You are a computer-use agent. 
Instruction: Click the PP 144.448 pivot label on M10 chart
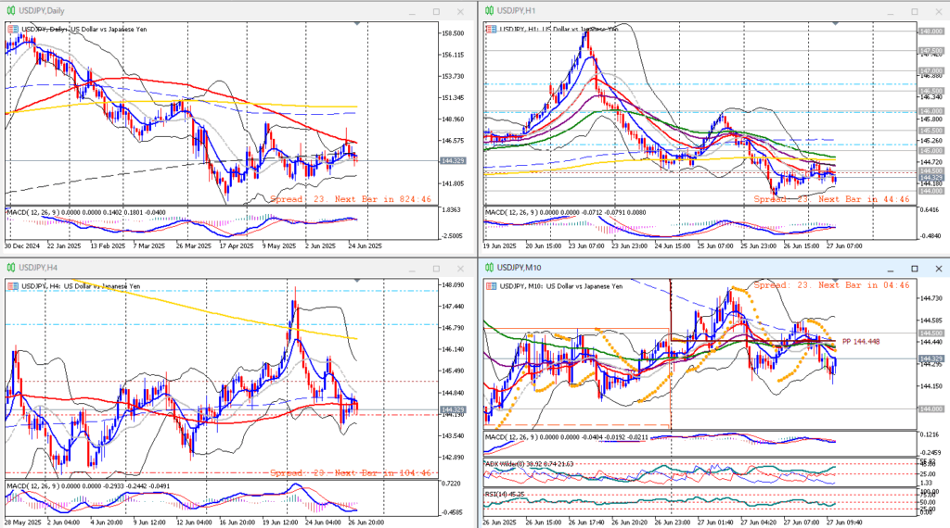coord(861,342)
